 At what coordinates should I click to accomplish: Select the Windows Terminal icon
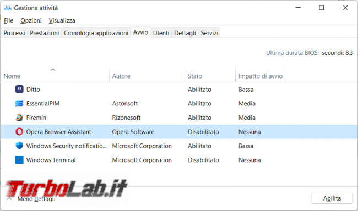[19, 160]
